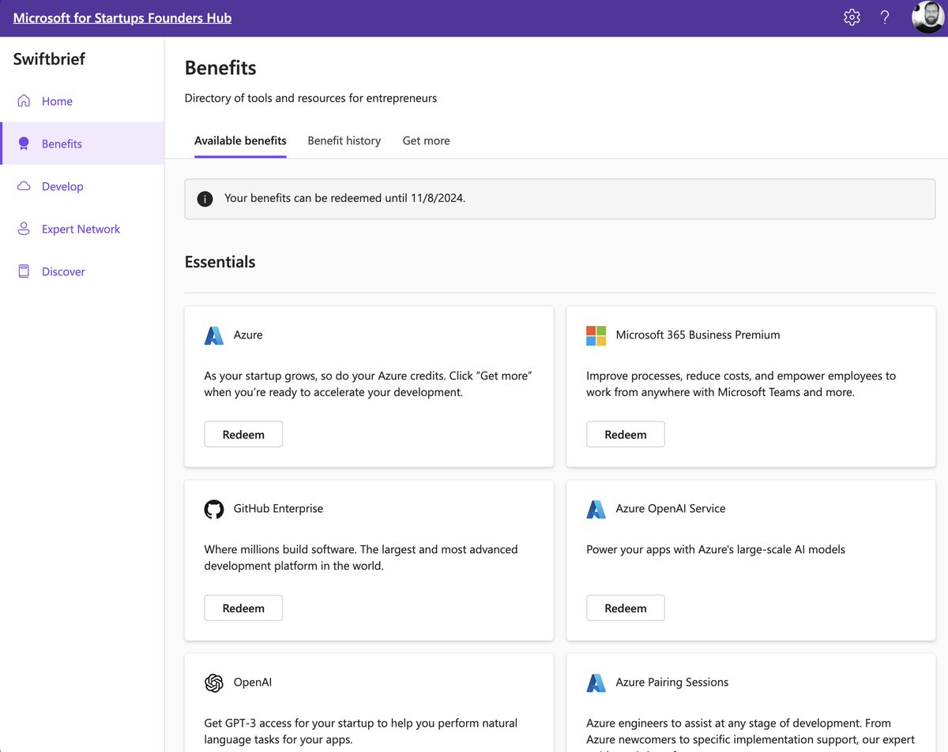
Task: Click the Azure logo icon on Azure card
Action: [x=214, y=335]
